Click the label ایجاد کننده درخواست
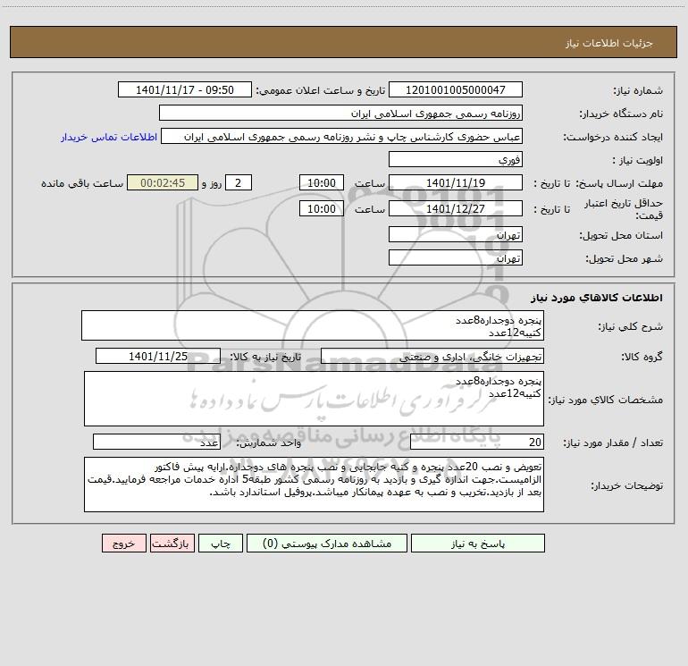 613,137
